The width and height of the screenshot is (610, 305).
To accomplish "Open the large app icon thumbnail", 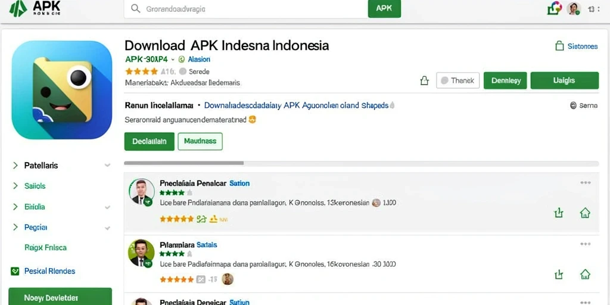I will tap(62, 90).
